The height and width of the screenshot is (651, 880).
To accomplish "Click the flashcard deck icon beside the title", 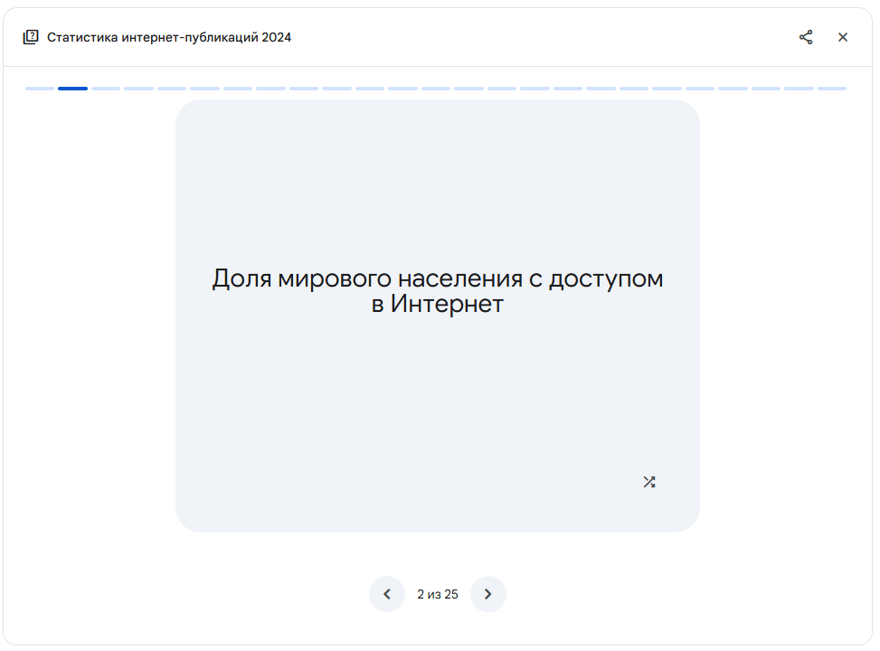I will [x=31, y=37].
